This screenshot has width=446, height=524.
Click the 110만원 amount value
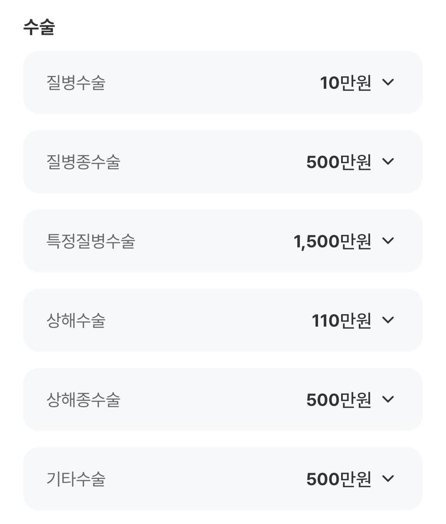point(341,320)
